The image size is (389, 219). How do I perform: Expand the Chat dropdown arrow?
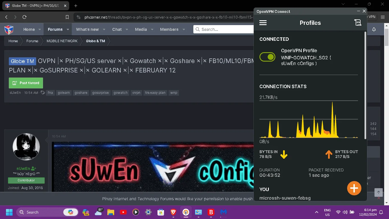pos(127,29)
